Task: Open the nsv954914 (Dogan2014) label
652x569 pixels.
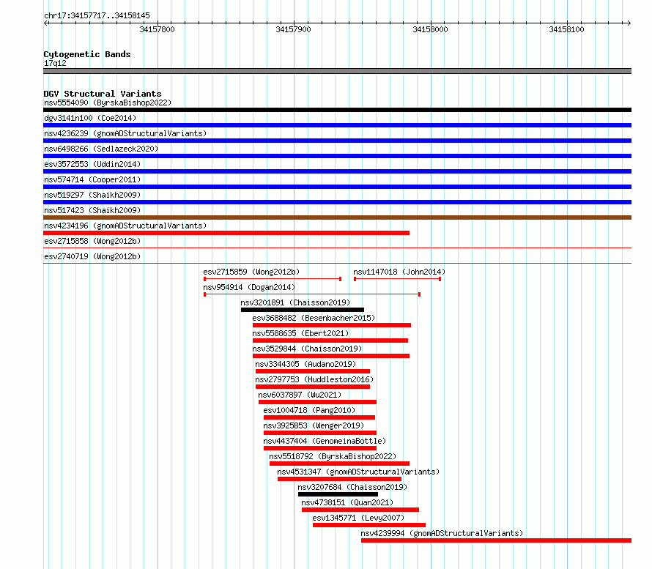Action: 249,287
